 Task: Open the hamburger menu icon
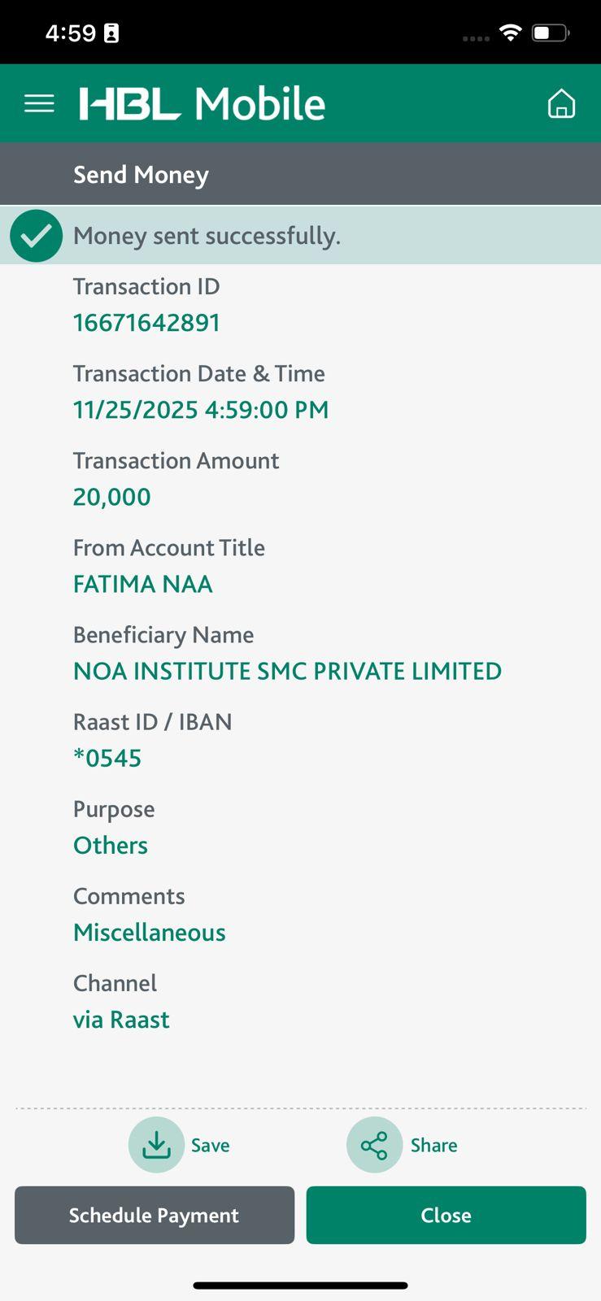39,104
